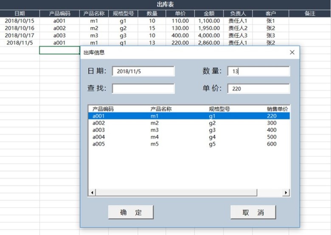Focus the 查找 search input field
Screen dimensions: 331x235
coord(143,88)
